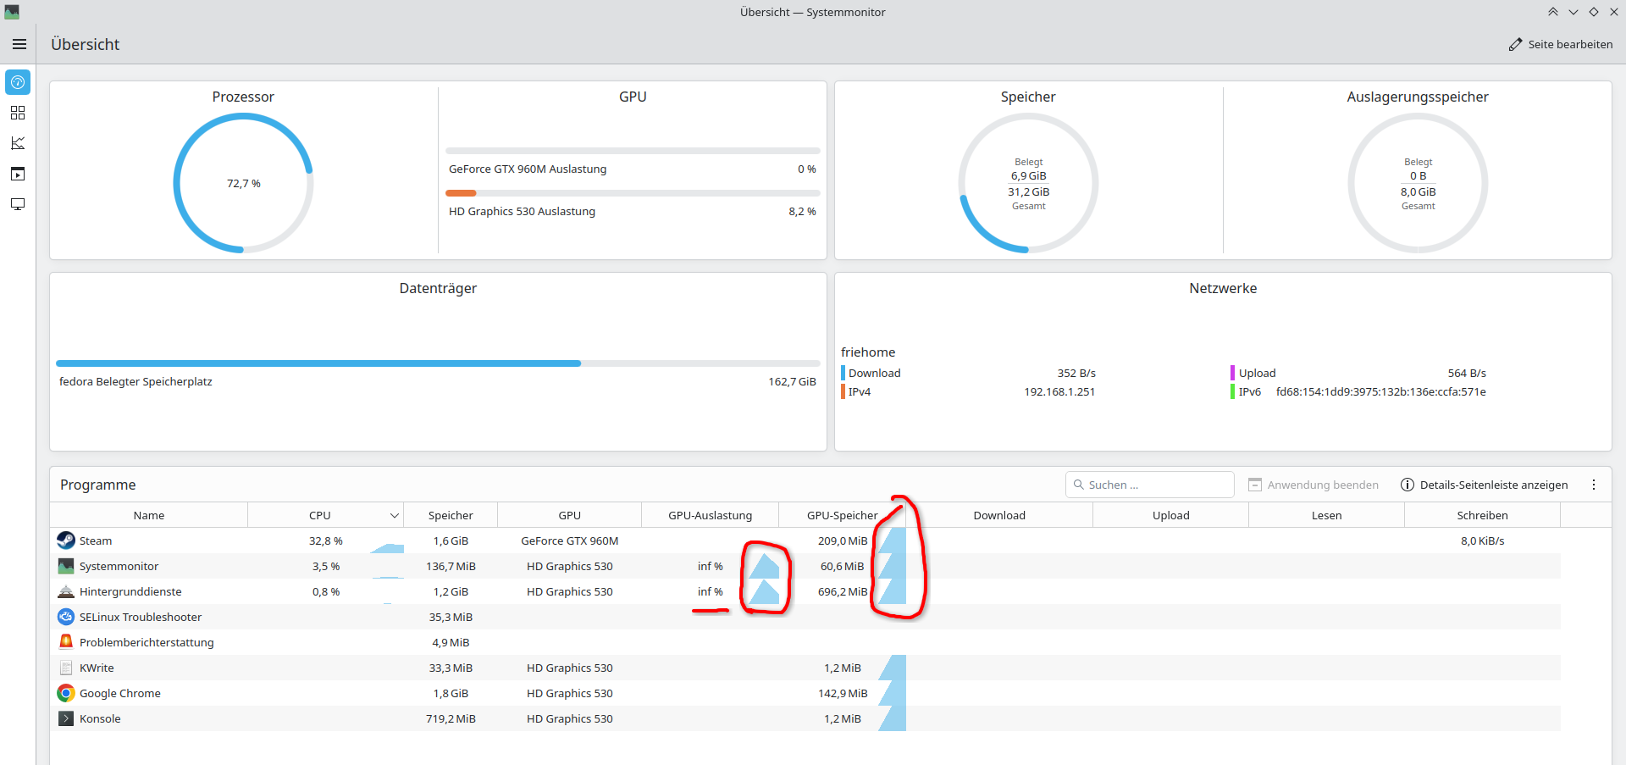The image size is (1626, 765).
Task: Toggle keep window above via diamond titlebar button
Action: click(x=1595, y=12)
